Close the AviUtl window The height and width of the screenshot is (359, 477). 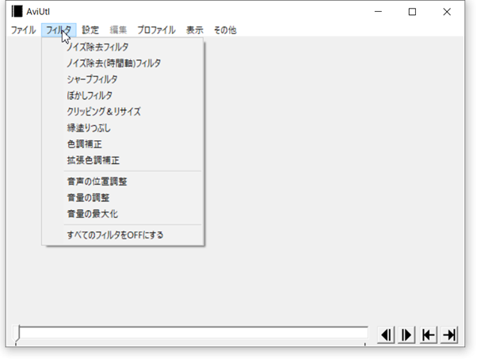[447, 12]
